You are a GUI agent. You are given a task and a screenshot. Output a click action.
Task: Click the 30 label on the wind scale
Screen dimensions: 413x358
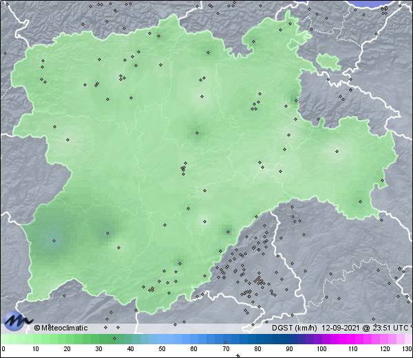(98, 349)
